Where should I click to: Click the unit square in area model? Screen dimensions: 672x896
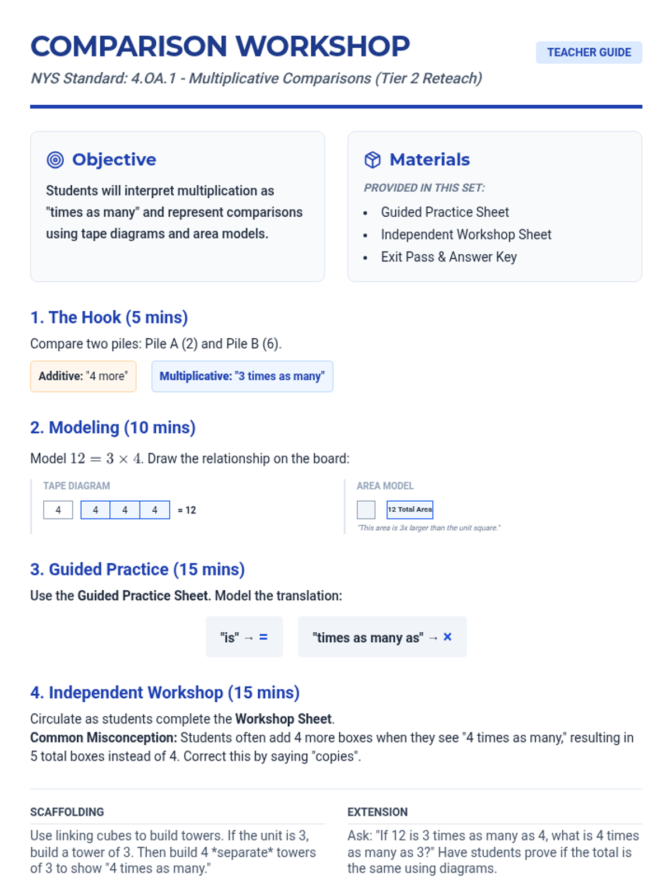coord(366,510)
